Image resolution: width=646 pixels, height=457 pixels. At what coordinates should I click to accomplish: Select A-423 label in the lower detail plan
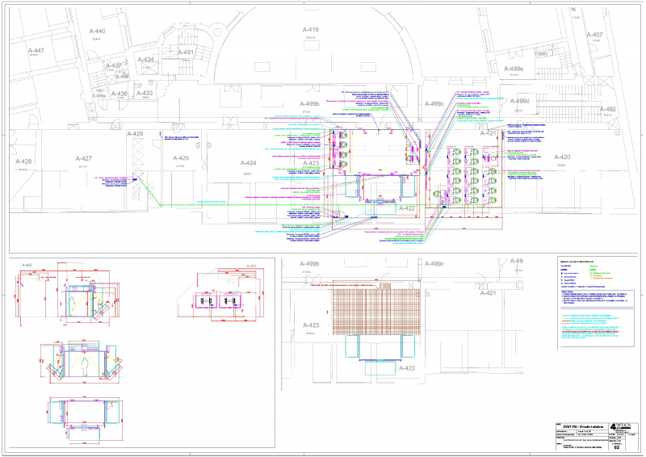(311, 325)
